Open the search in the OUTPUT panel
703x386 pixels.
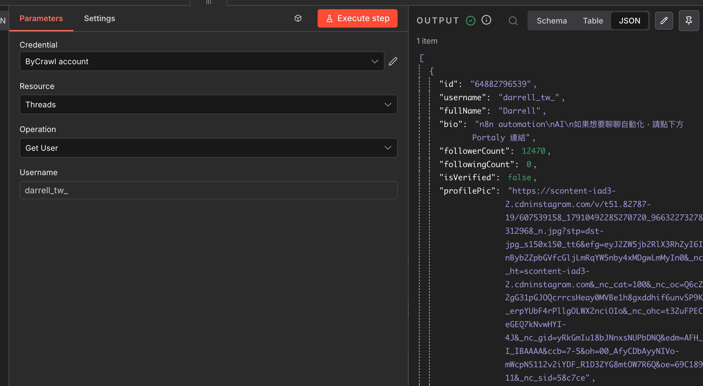tap(513, 21)
